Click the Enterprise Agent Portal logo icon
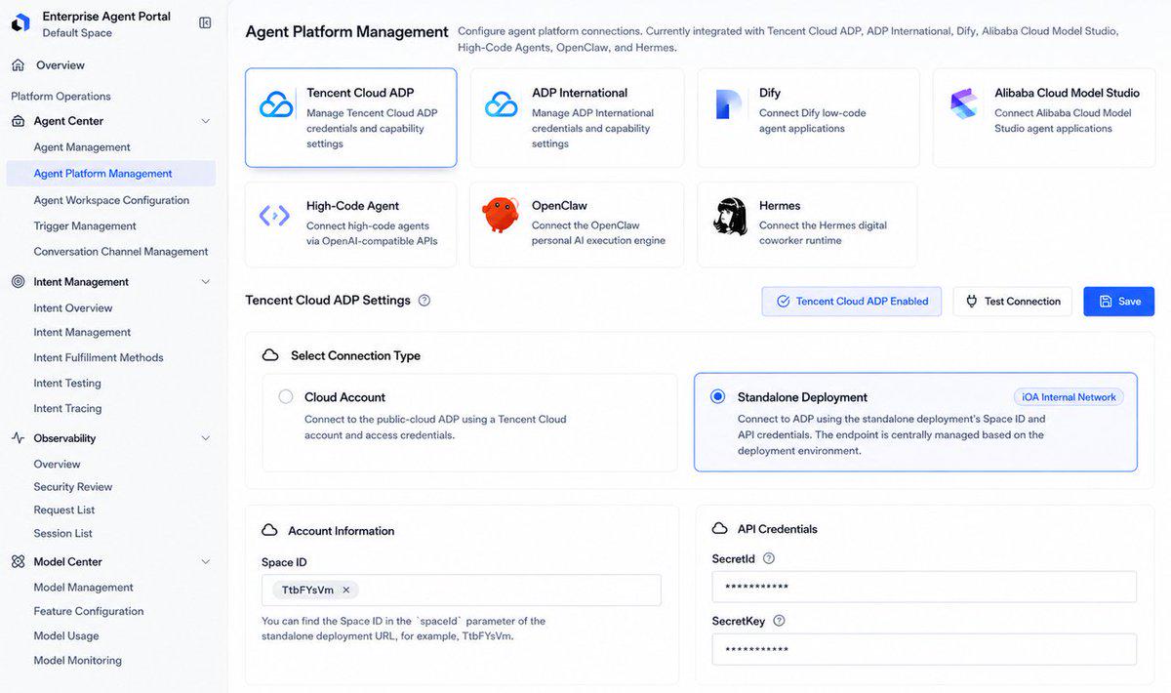 20,23
